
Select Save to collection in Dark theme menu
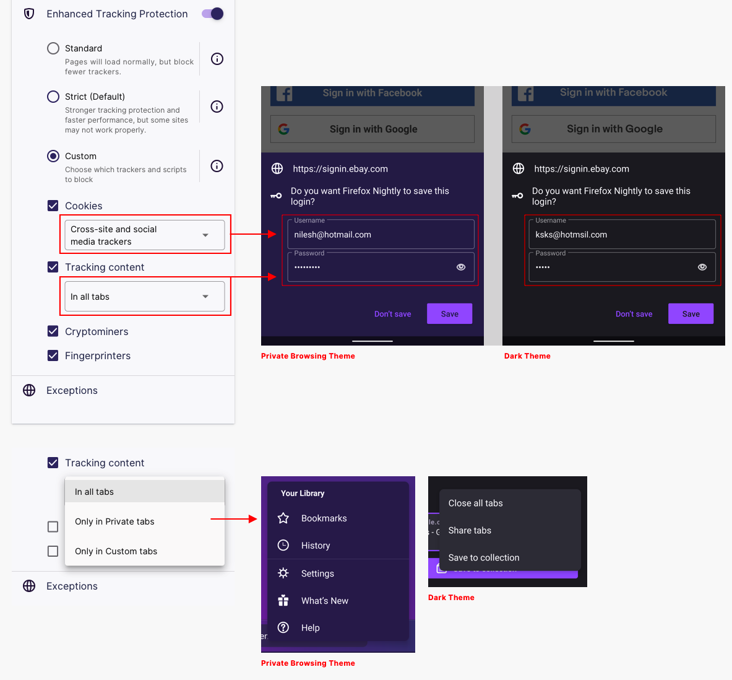click(510, 557)
